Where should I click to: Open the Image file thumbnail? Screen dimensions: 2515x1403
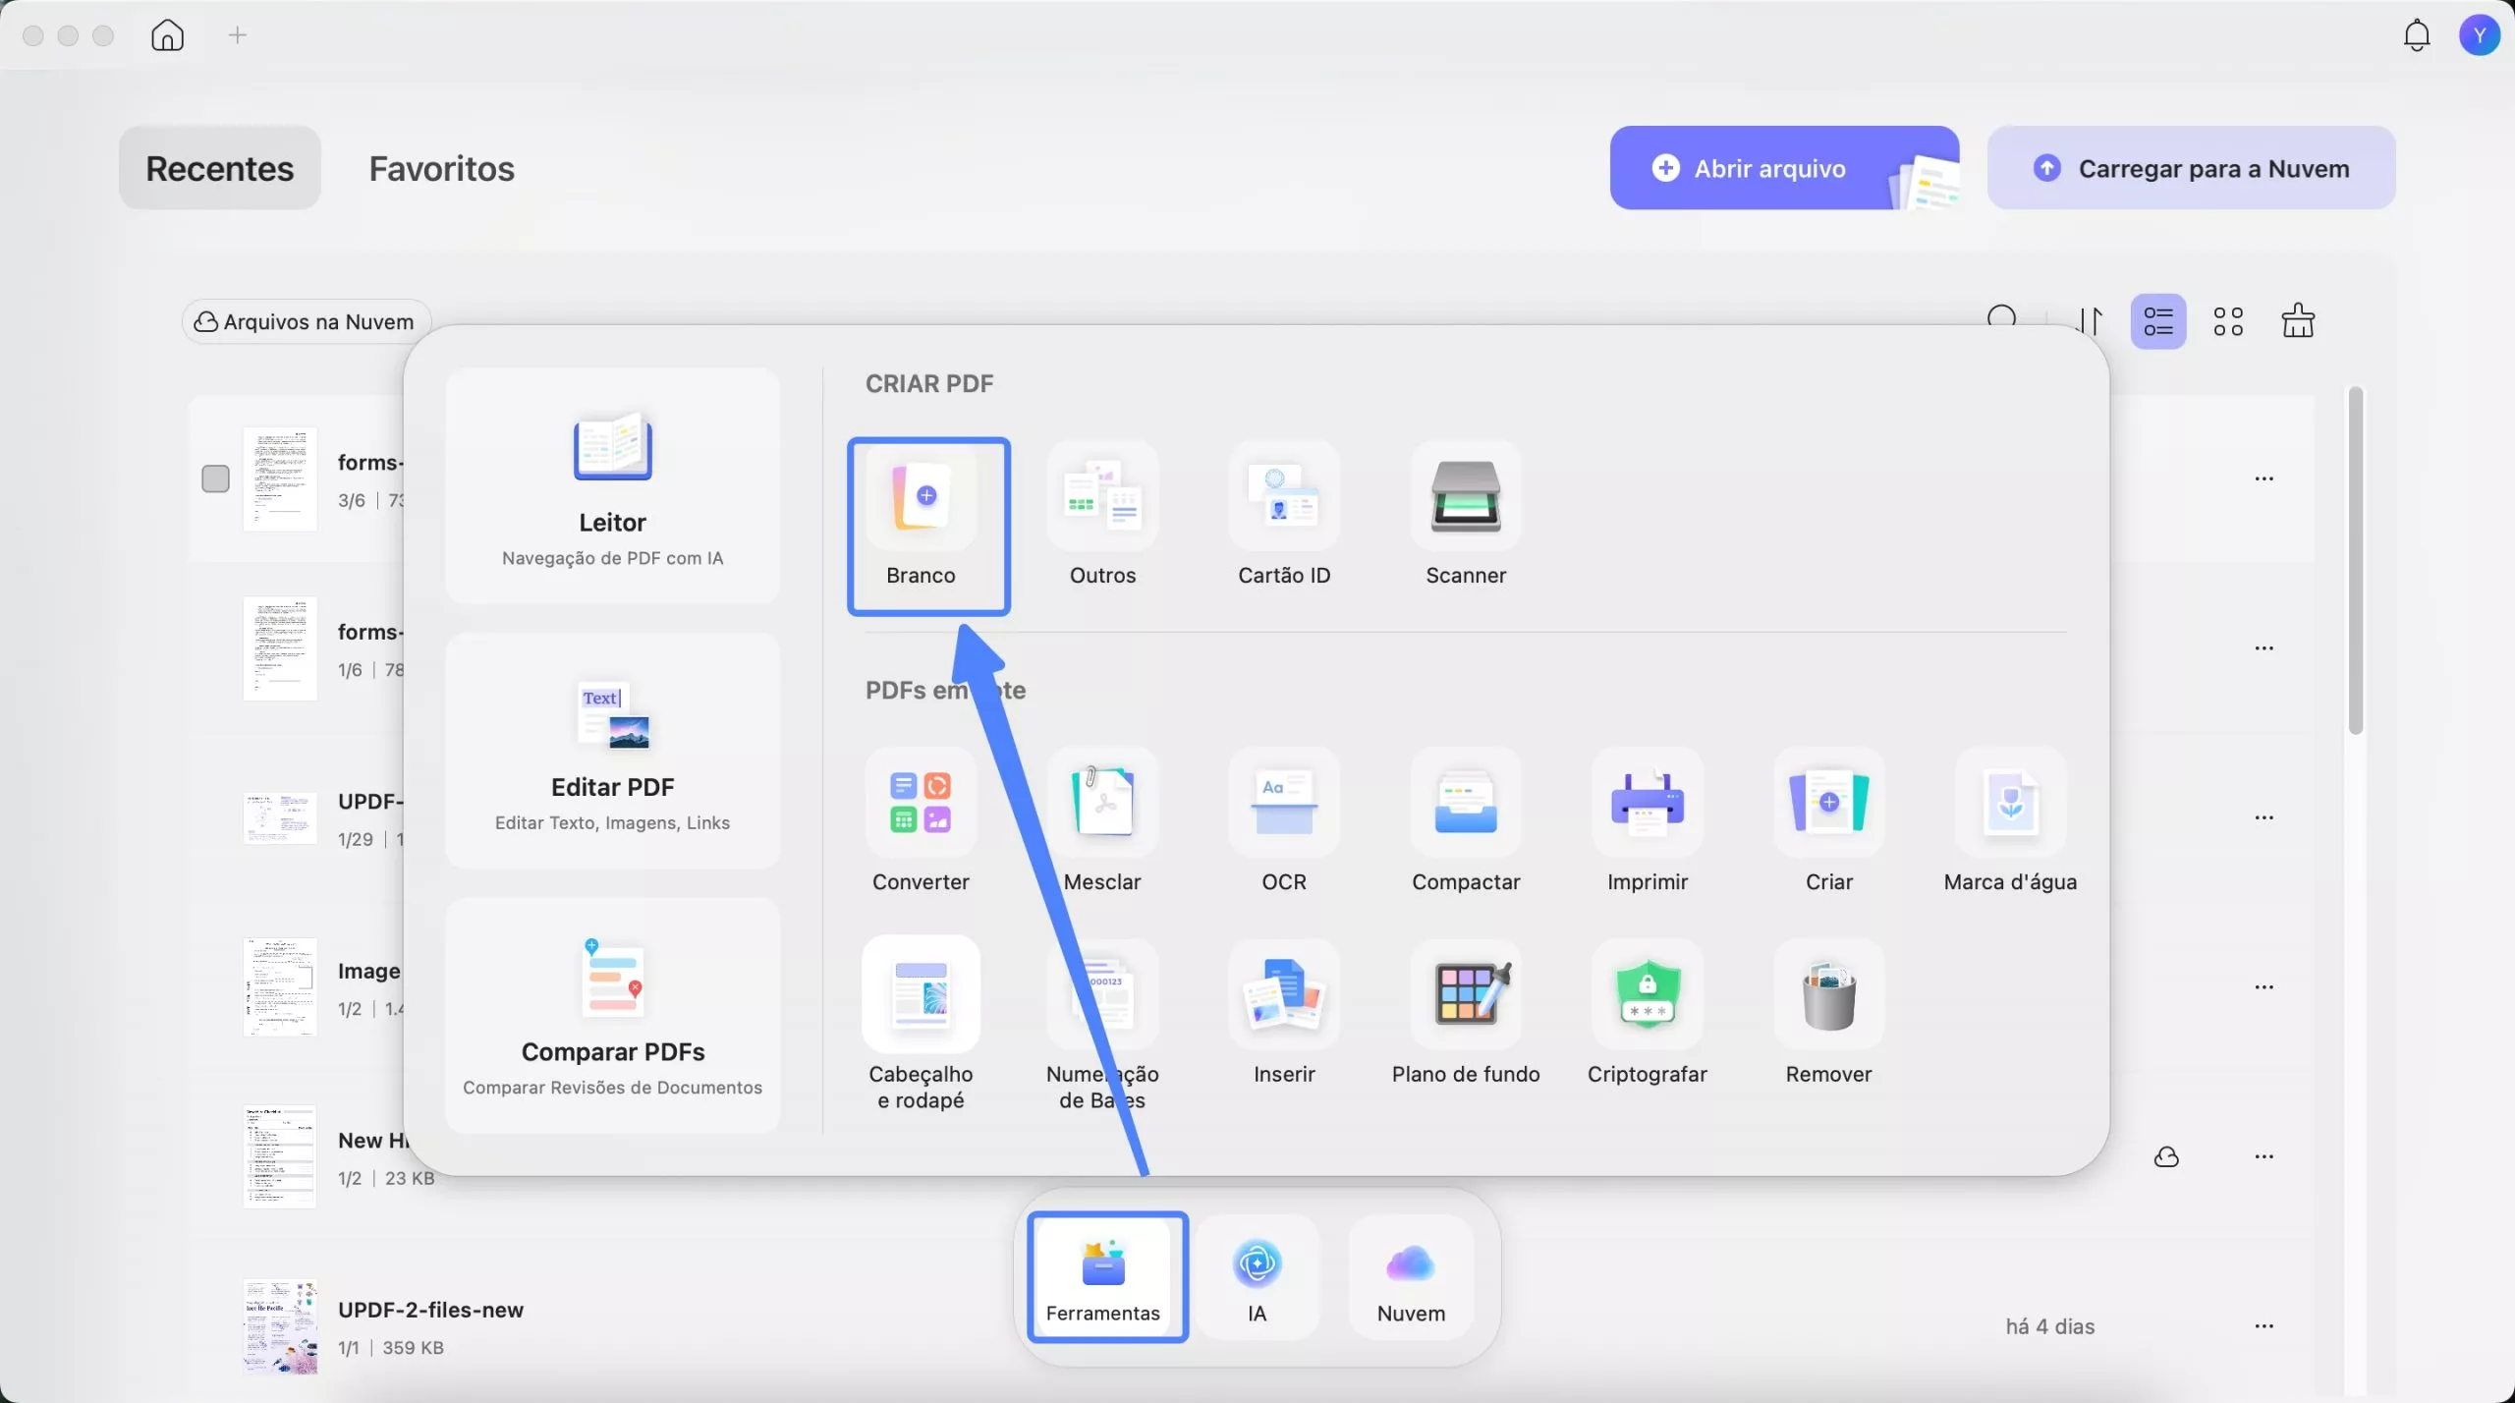click(x=280, y=987)
